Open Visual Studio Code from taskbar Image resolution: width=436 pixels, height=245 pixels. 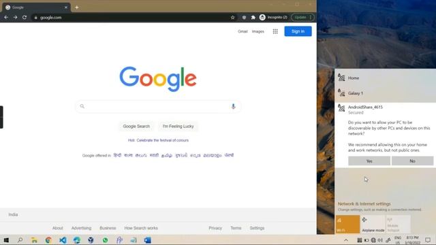pyautogui.click(x=63, y=240)
